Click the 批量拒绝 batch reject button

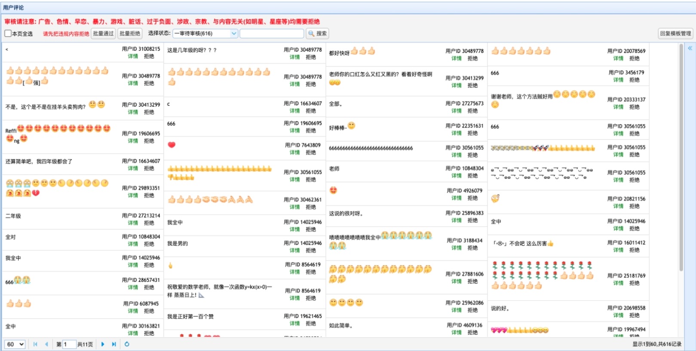coord(130,34)
